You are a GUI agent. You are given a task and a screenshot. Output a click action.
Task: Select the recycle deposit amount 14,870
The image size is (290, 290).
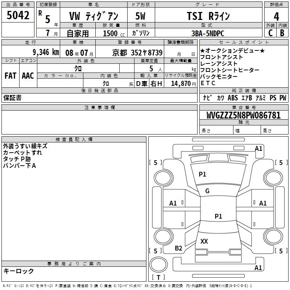tap(181, 83)
